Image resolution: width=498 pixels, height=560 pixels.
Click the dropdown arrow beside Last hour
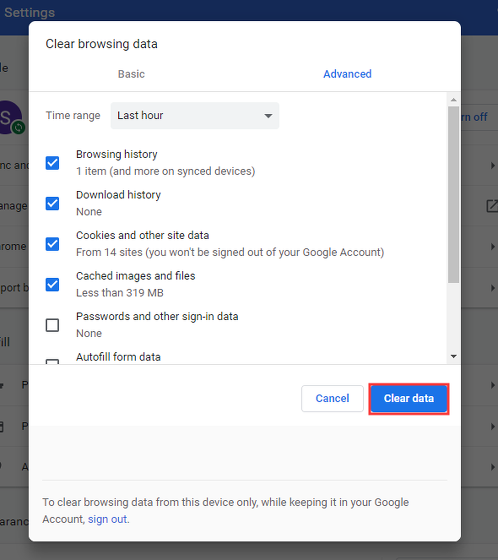[269, 116]
